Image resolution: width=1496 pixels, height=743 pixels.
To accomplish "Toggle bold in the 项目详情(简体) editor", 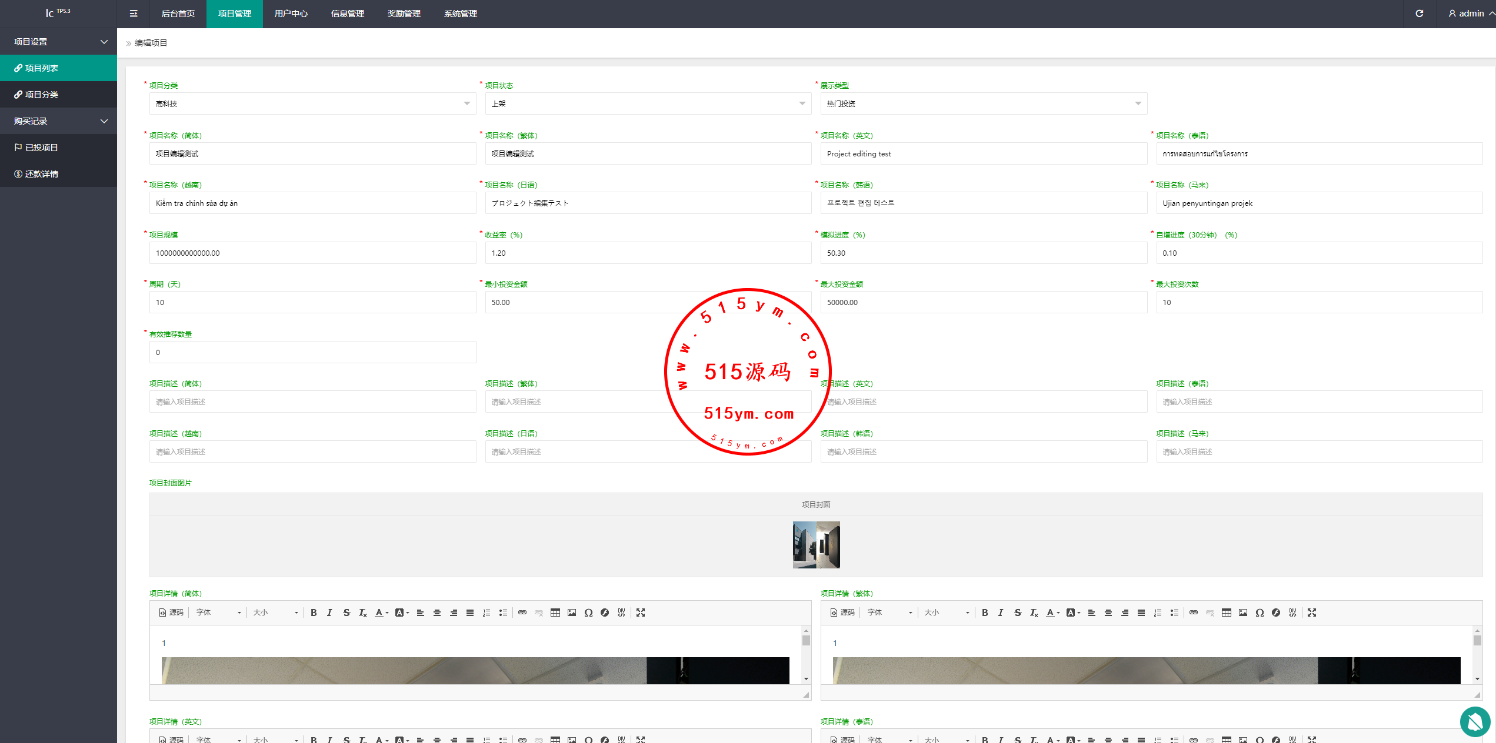I will [x=314, y=613].
